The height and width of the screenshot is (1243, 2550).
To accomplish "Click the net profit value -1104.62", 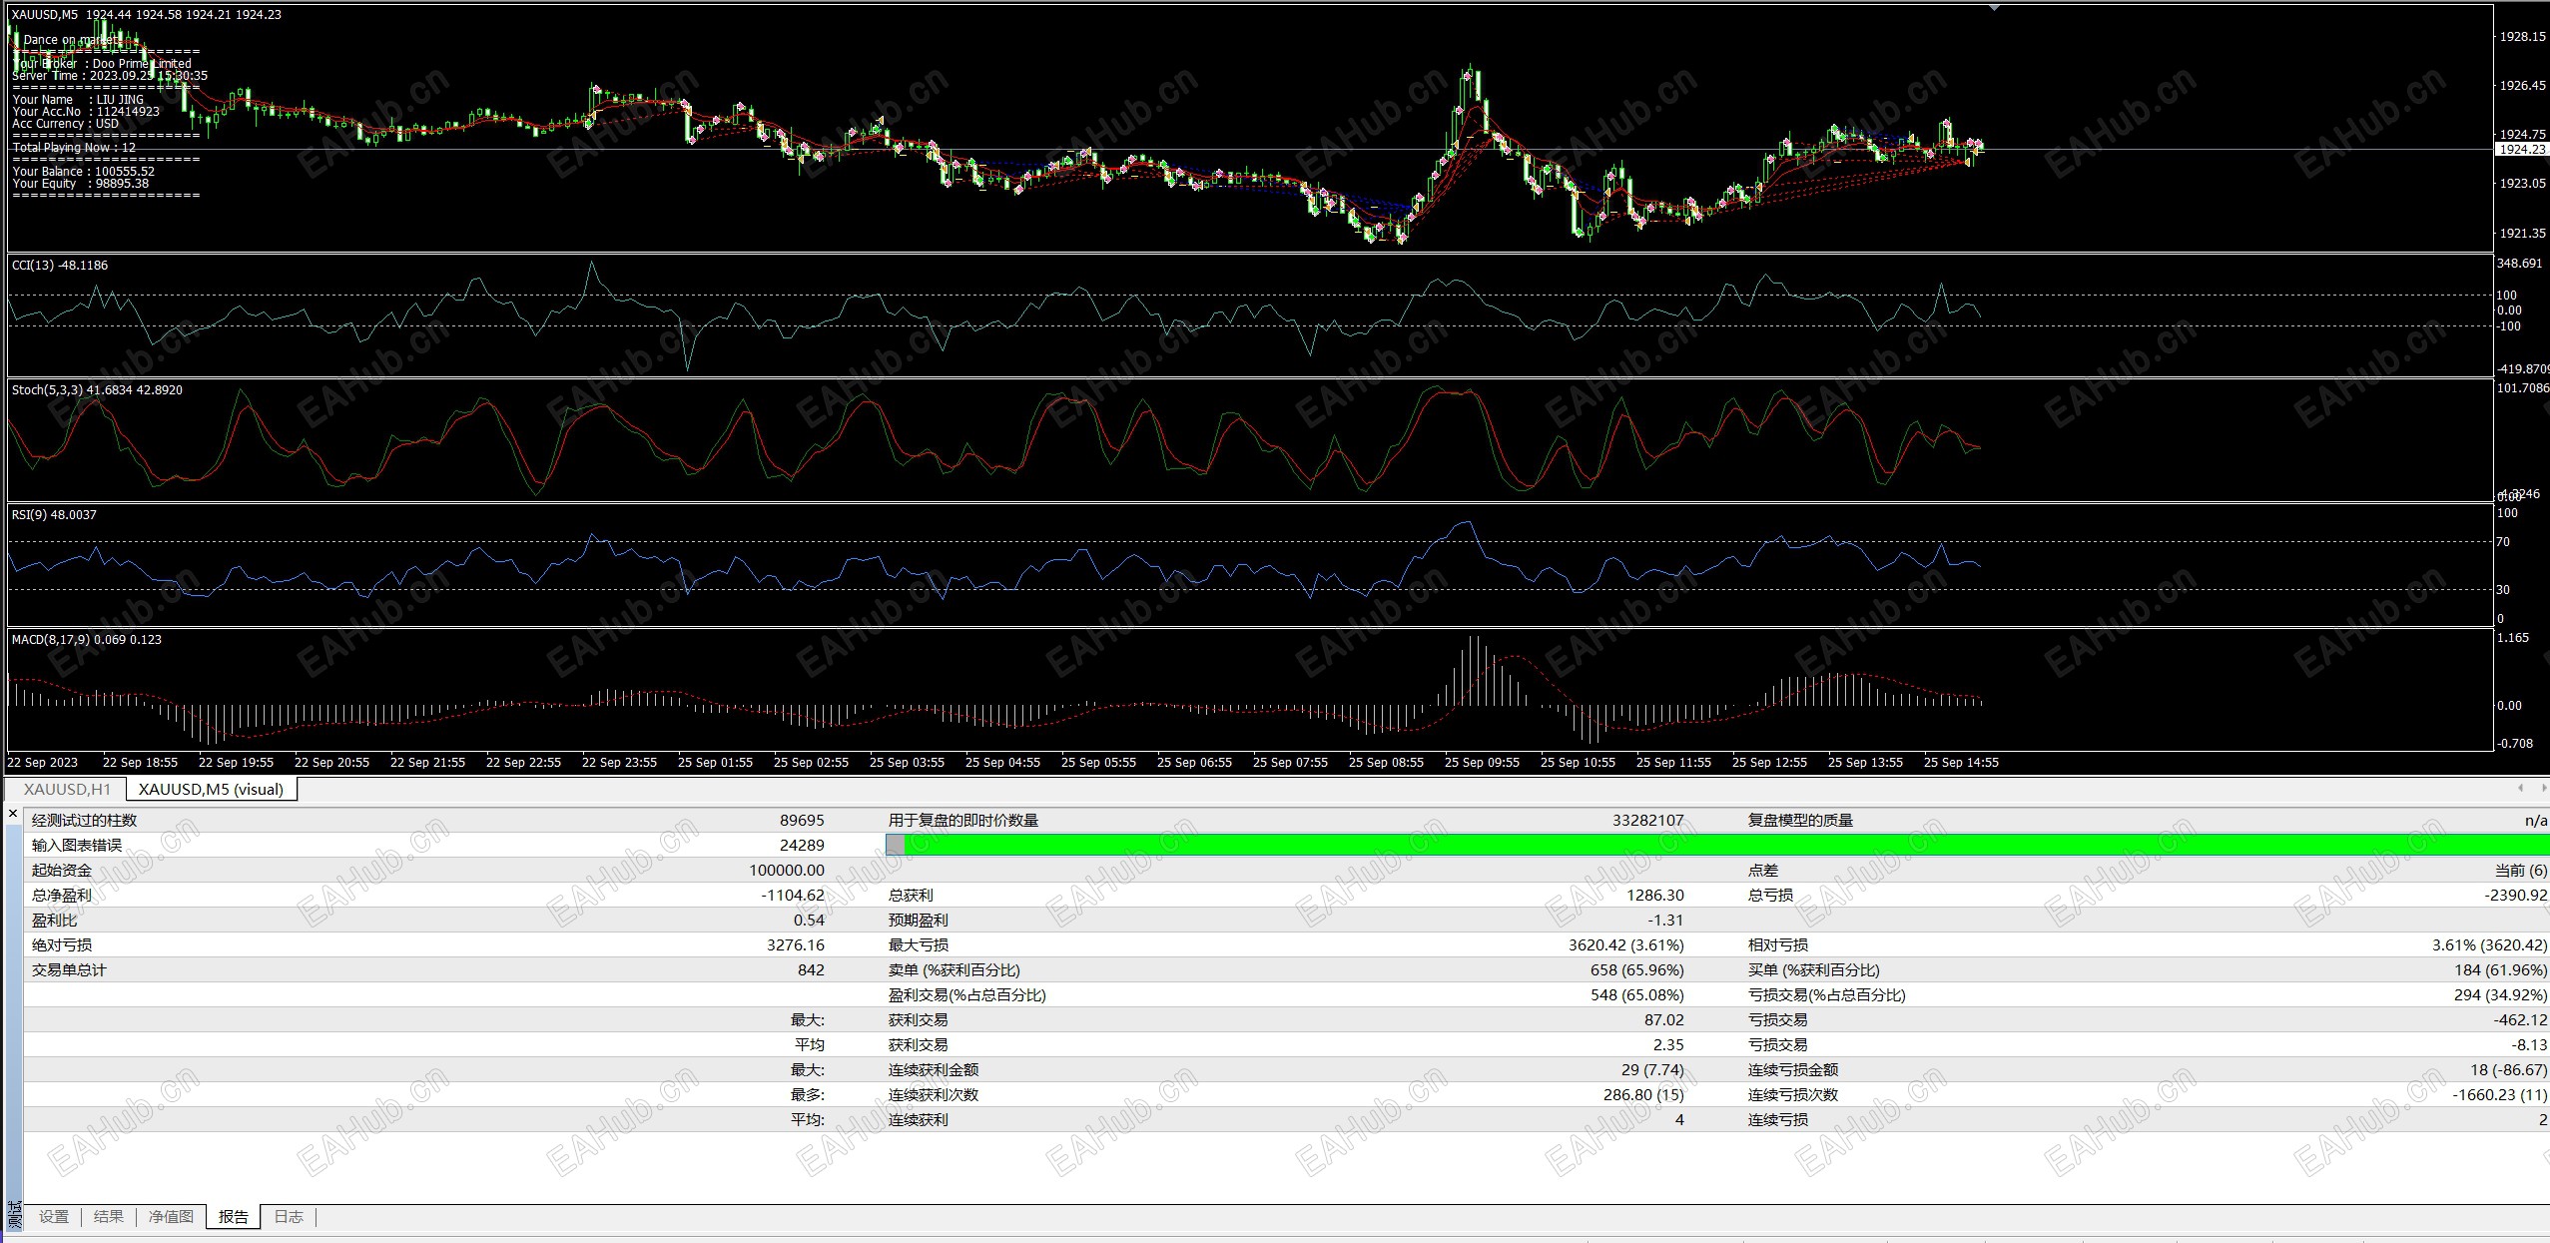I will click(793, 896).
